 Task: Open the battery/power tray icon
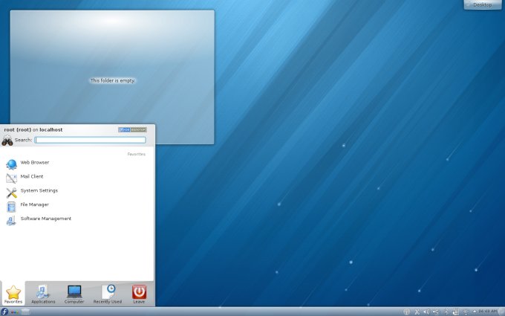456,312
